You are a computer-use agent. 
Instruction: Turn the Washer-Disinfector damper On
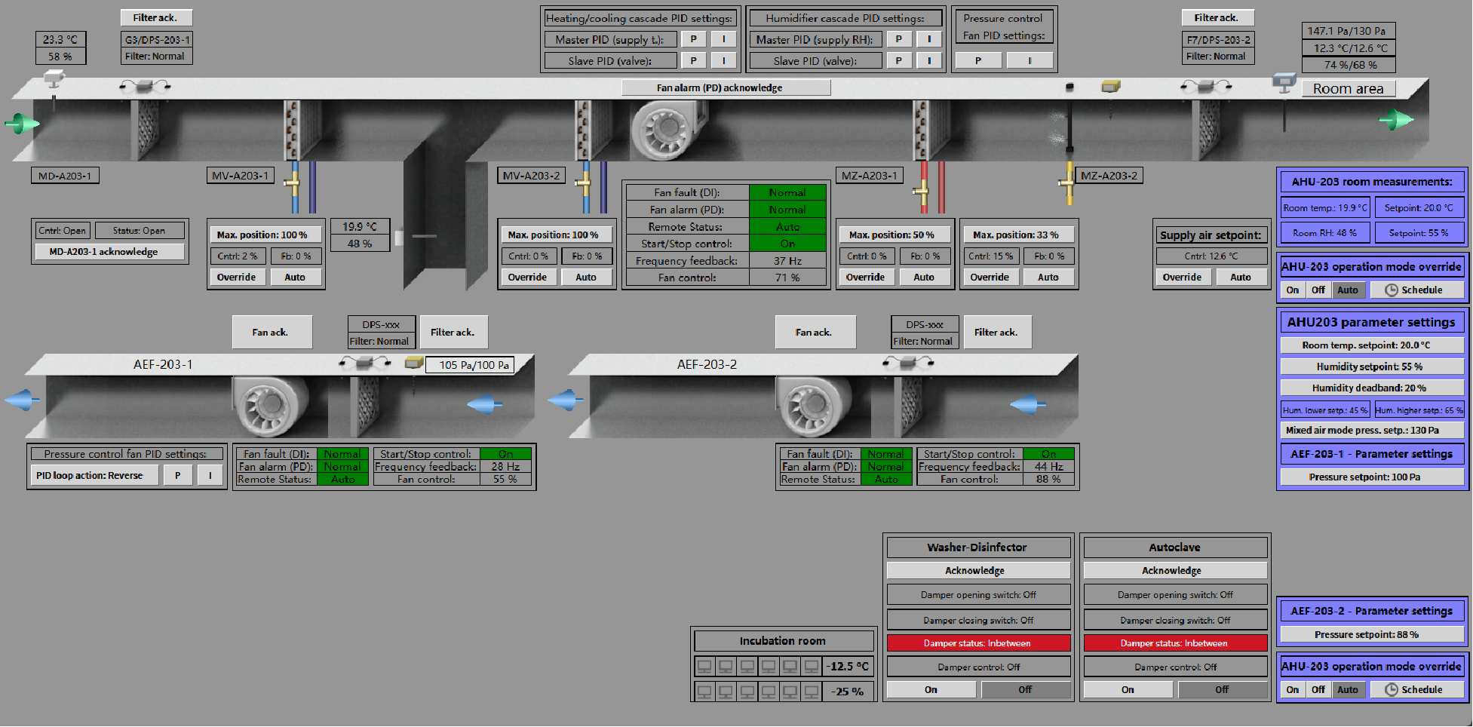click(931, 689)
